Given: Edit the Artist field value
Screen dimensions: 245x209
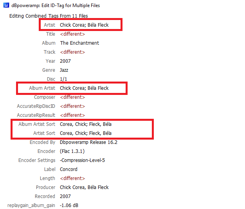Looking at the screenshot, I should 84,25.
